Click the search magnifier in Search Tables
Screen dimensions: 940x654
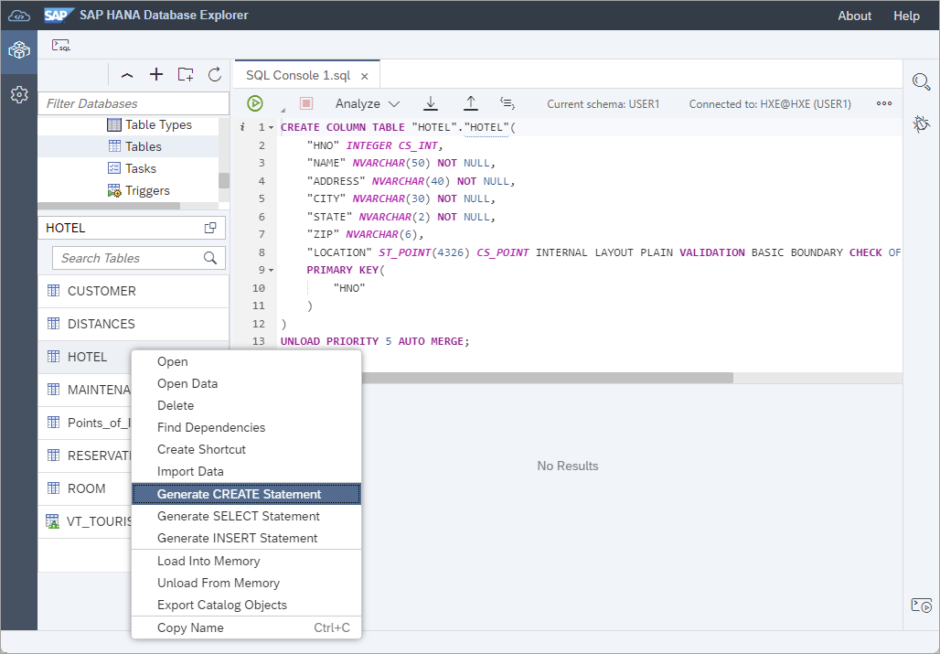209,258
